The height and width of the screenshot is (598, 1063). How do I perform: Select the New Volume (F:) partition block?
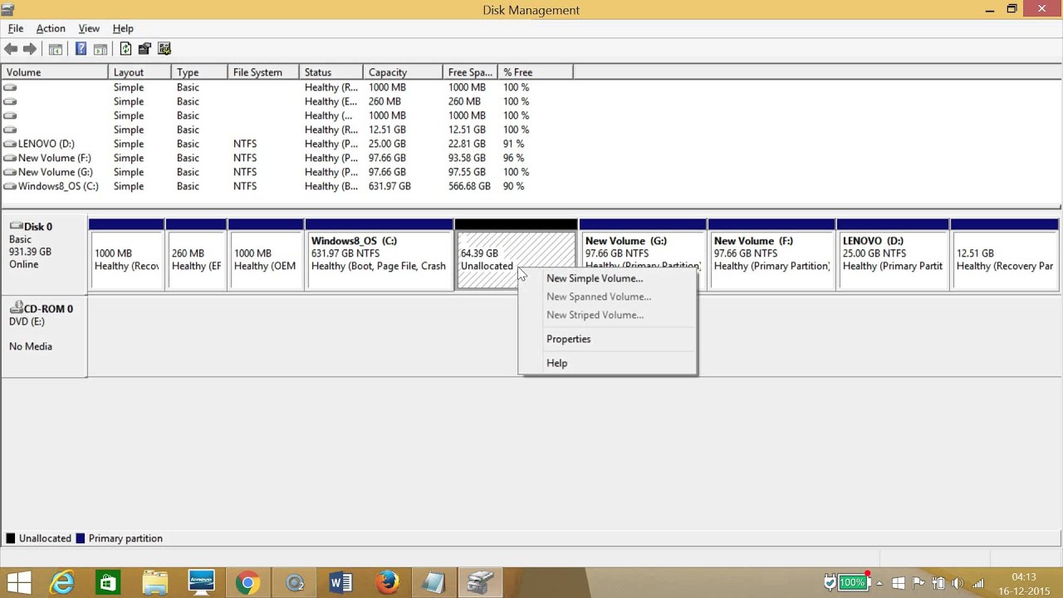(x=772, y=254)
